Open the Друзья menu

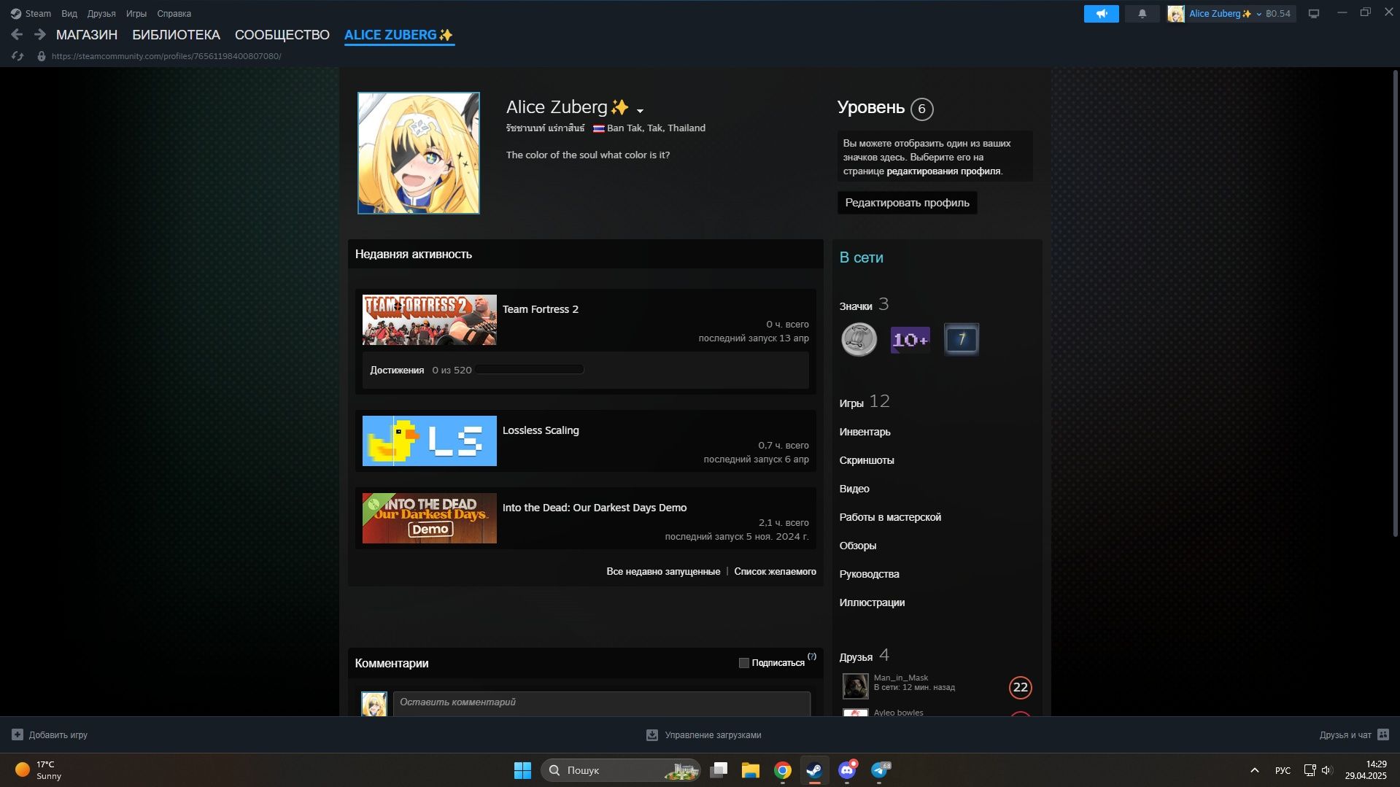tap(101, 14)
